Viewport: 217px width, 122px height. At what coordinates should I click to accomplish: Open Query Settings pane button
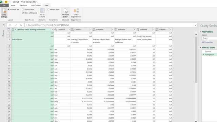coord(4,13)
